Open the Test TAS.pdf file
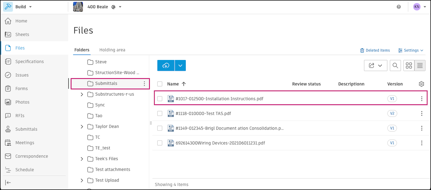Image resolution: width=431 pixels, height=190 pixels. coord(203,114)
